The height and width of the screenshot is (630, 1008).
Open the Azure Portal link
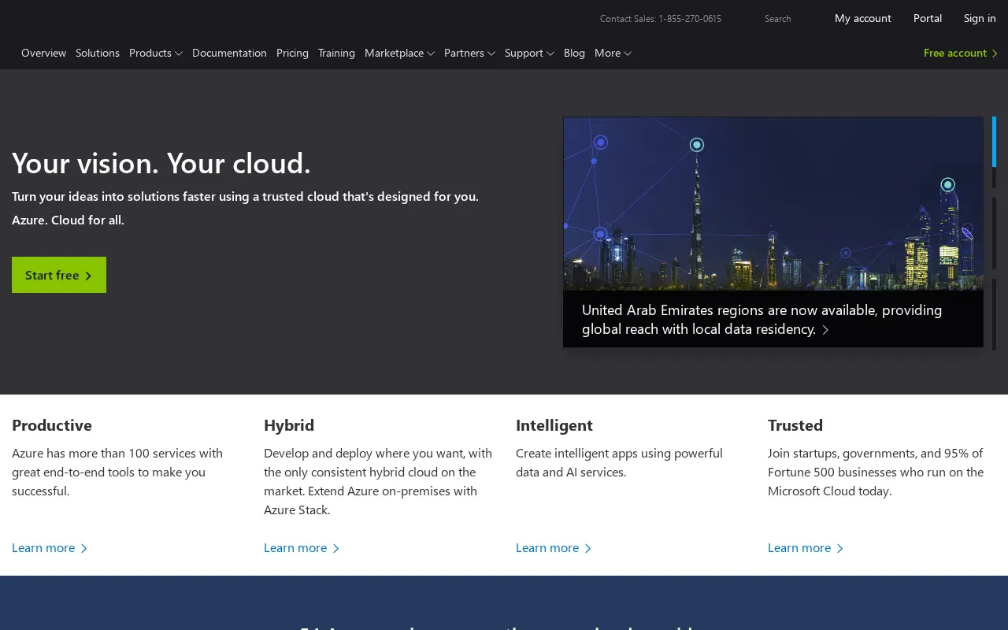(x=928, y=18)
